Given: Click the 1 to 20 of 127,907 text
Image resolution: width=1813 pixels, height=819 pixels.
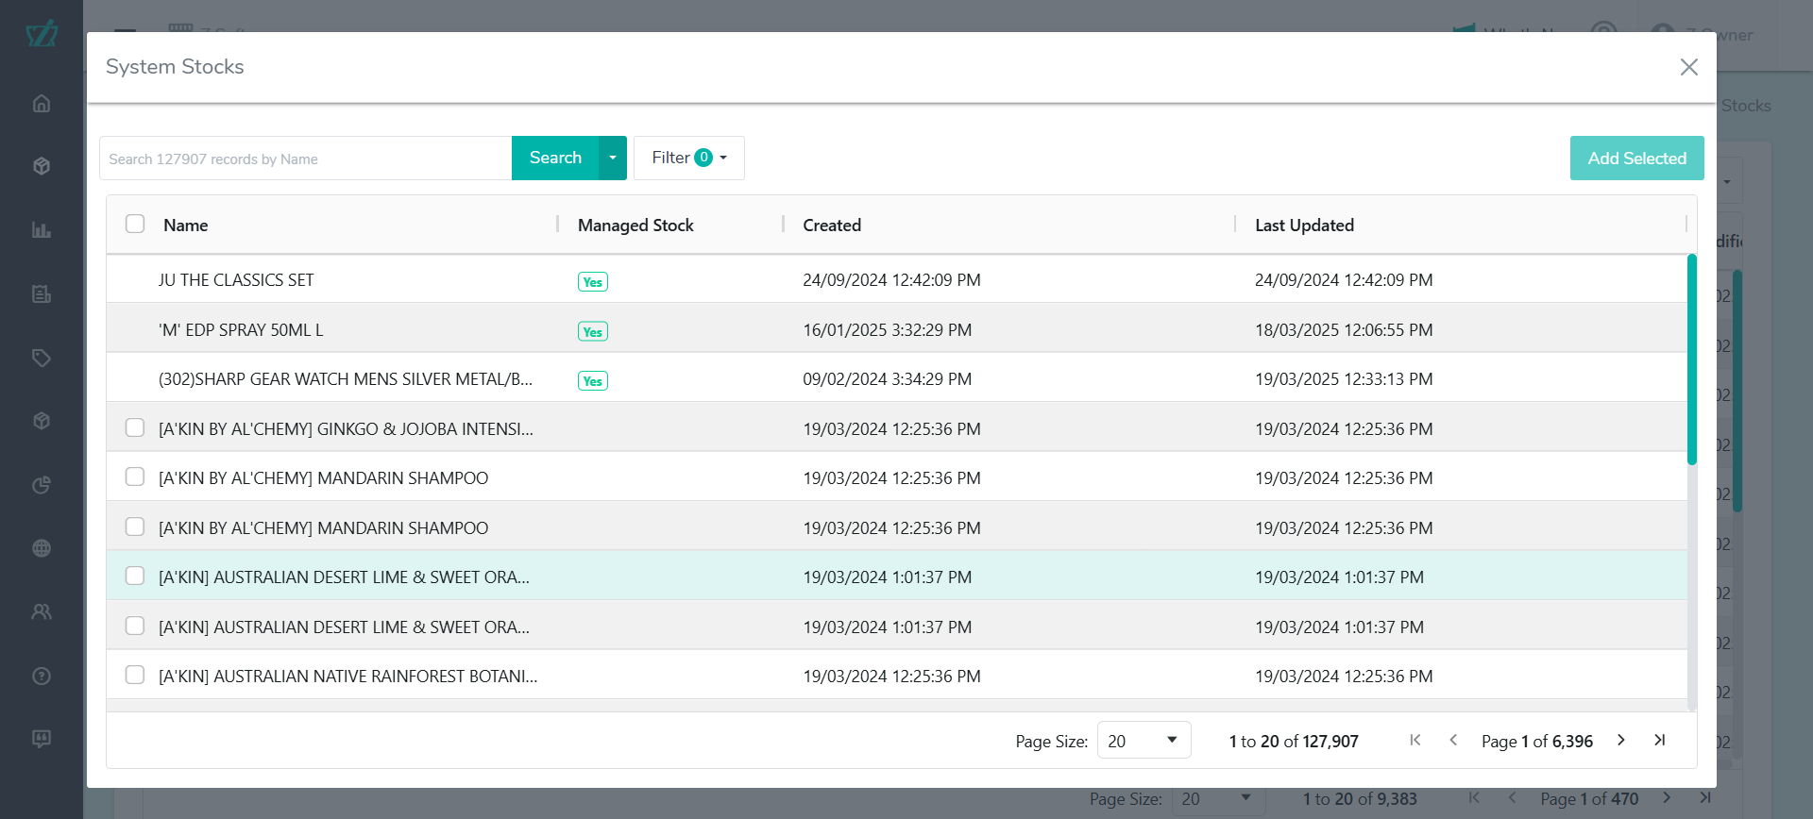Looking at the screenshot, I should [1294, 742].
